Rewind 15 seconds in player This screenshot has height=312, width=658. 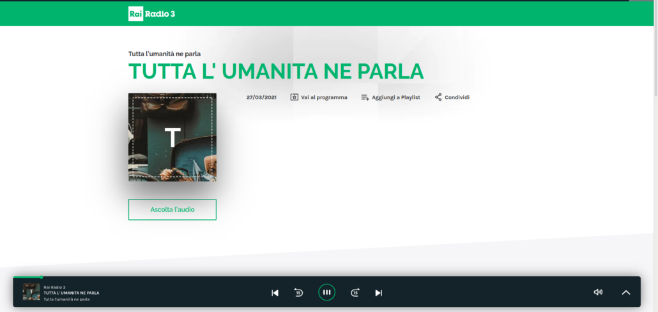coord(298,292)
